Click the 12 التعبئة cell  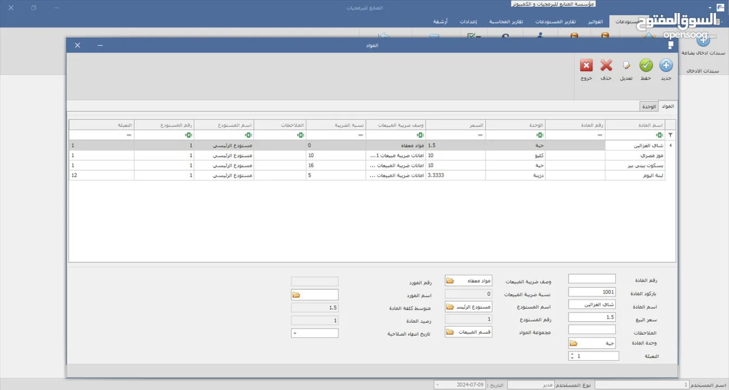pos(101,175)
